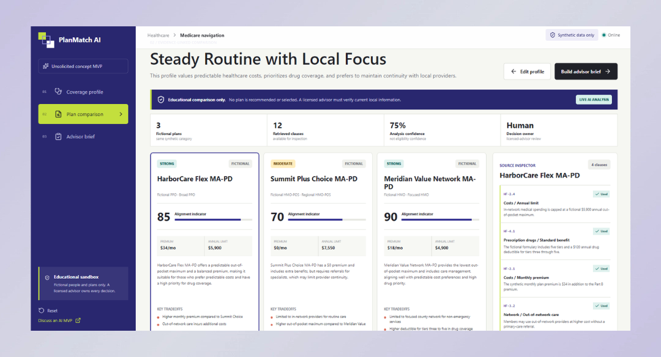Click the MODERATE tag on Summit Plus card

pyautogui.click(x=283, y=164)
